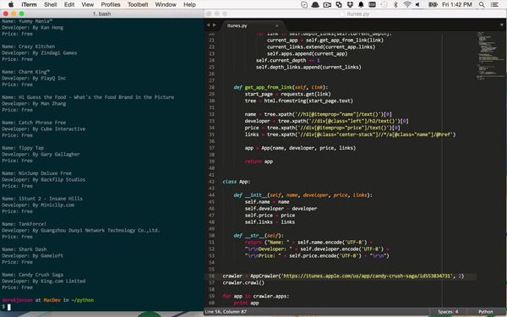Open the Toolbelt menu
Viewport: 507px width, 317px height.
pos(138,4)
